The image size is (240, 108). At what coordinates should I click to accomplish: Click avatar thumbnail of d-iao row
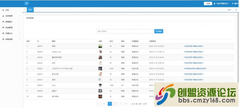100,85
